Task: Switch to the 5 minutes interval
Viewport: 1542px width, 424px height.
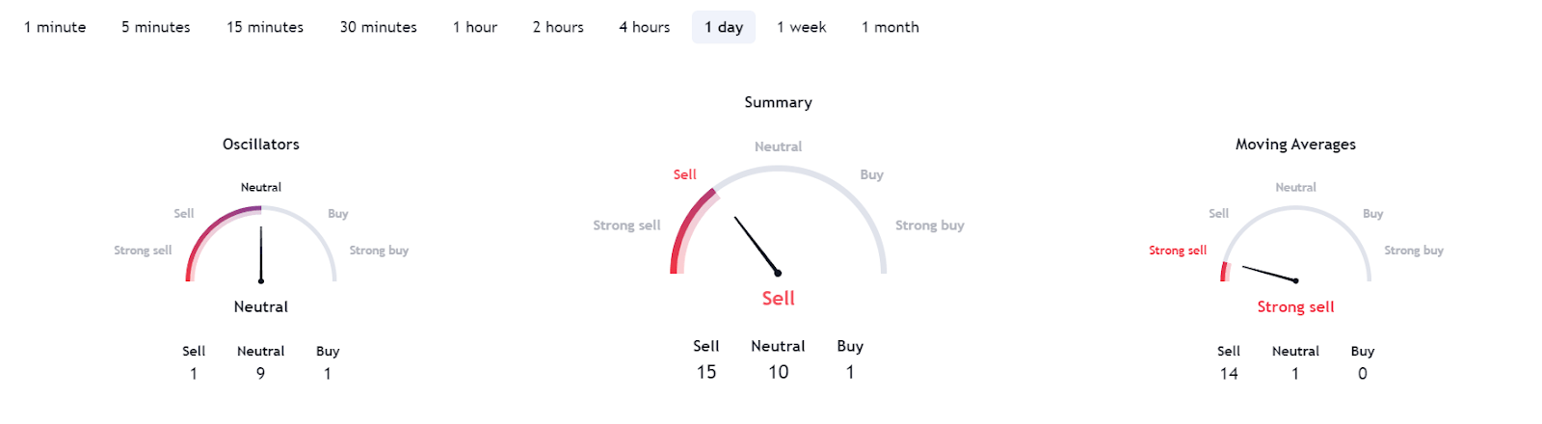Action: coord(155,27)
